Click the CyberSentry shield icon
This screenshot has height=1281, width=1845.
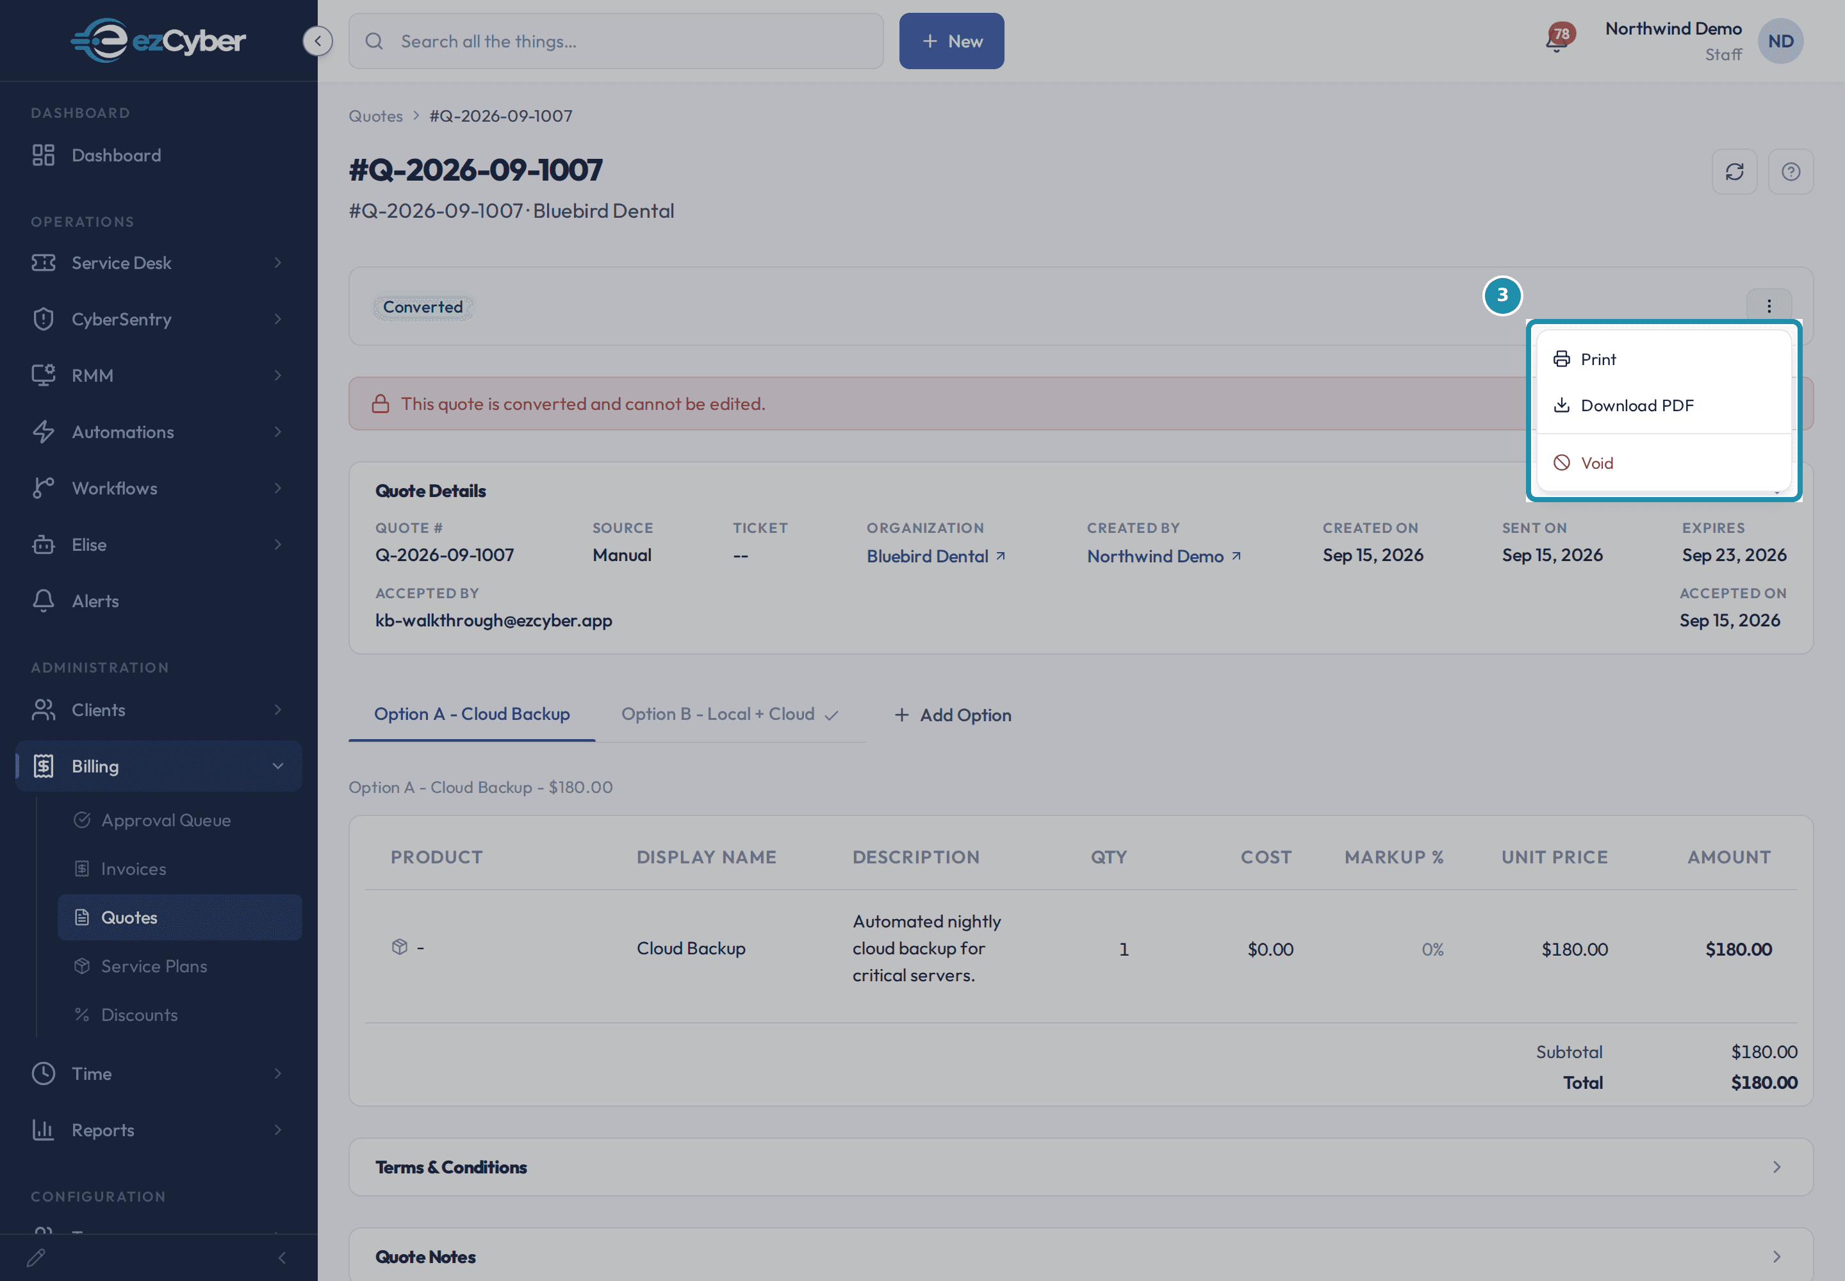tap(44, 320)
